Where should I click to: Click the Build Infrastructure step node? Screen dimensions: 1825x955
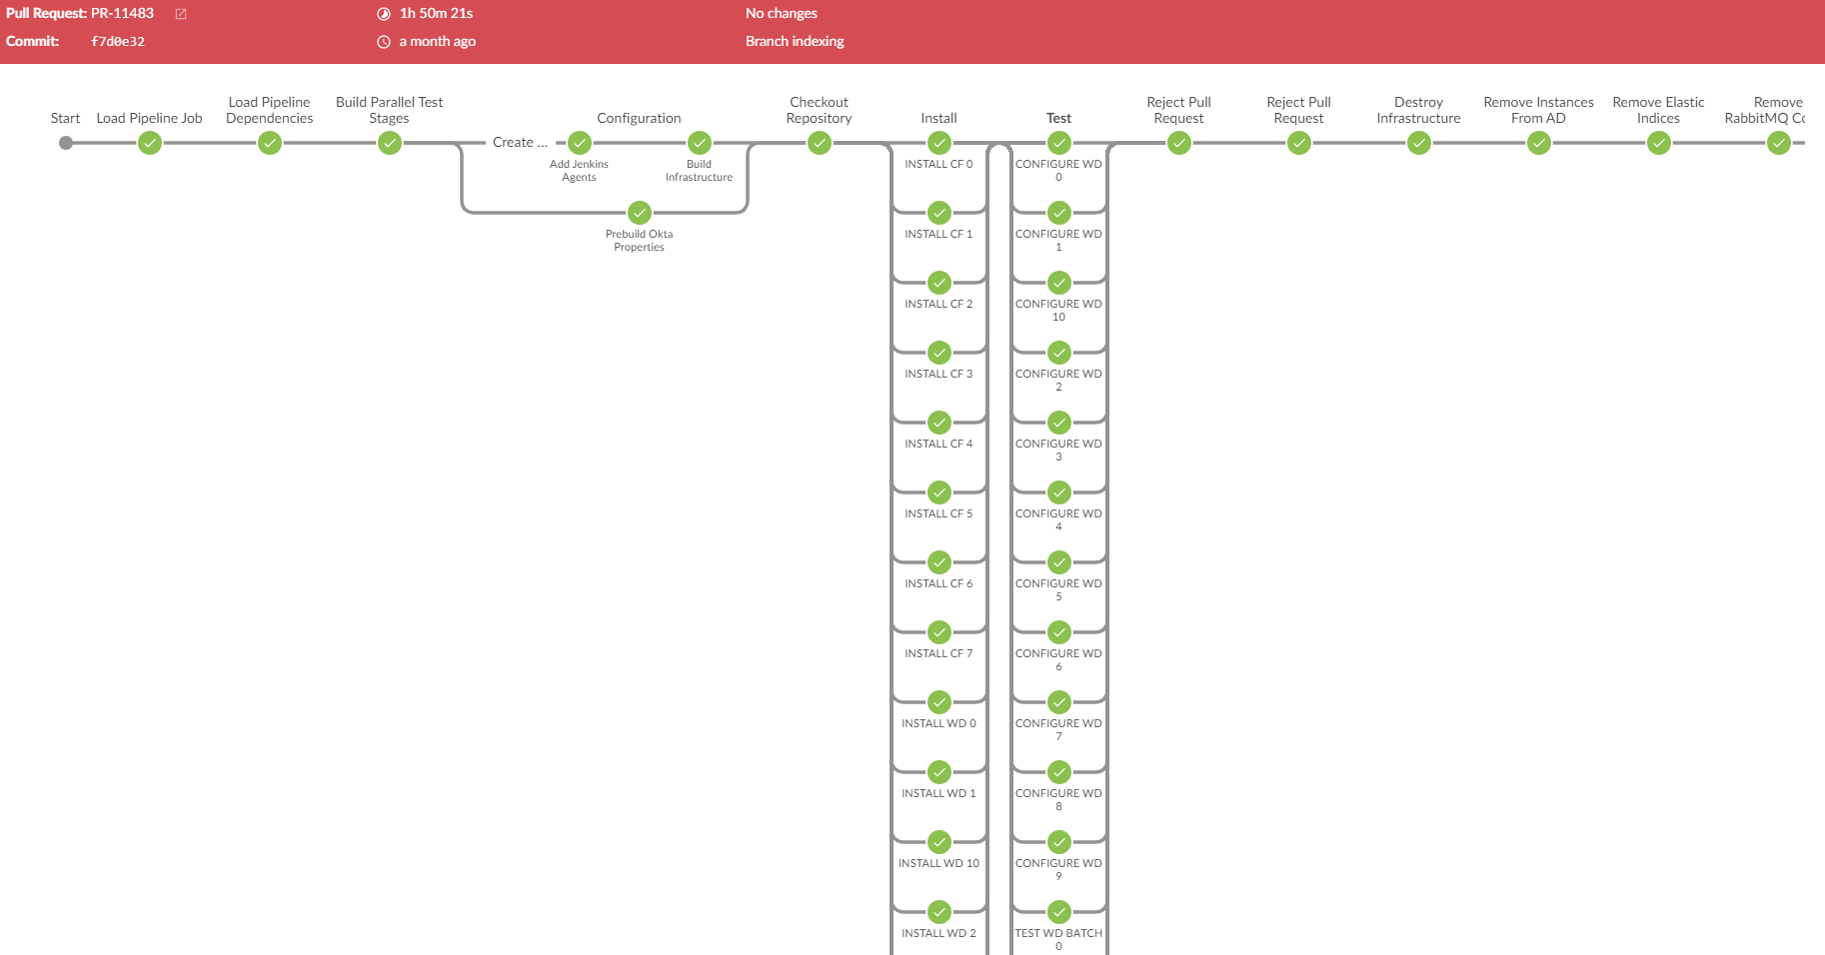coord(700,143)
